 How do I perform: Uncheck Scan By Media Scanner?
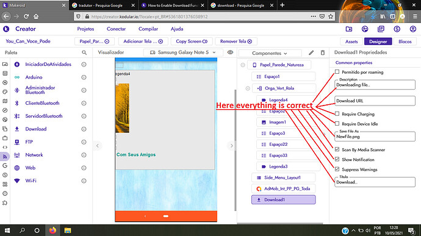click(337, 149)
